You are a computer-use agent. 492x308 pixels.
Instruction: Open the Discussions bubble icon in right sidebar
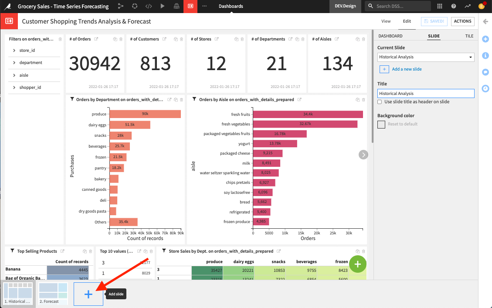[485, 72]
